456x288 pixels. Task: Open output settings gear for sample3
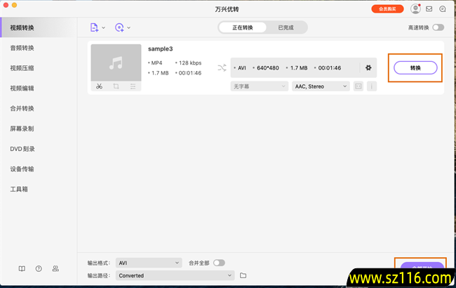click(368, 67)
